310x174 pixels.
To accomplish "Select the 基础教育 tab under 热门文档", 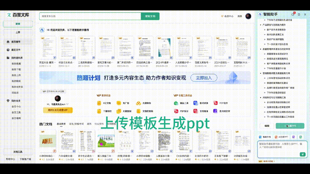I will pyautogui.click(x=61, y=124).
